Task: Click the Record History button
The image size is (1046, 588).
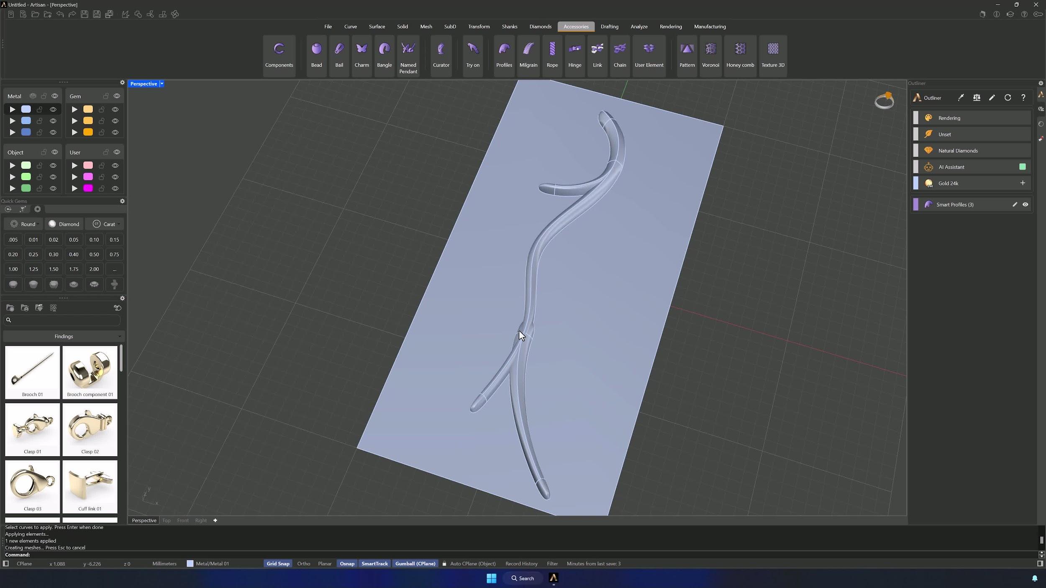Action: coord(521,564)
